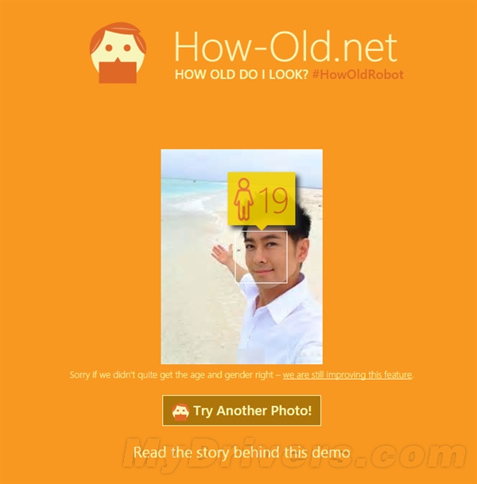Click the "Sorry if we didn't quite get" message

pyautogui.click(x=172, y=375)
